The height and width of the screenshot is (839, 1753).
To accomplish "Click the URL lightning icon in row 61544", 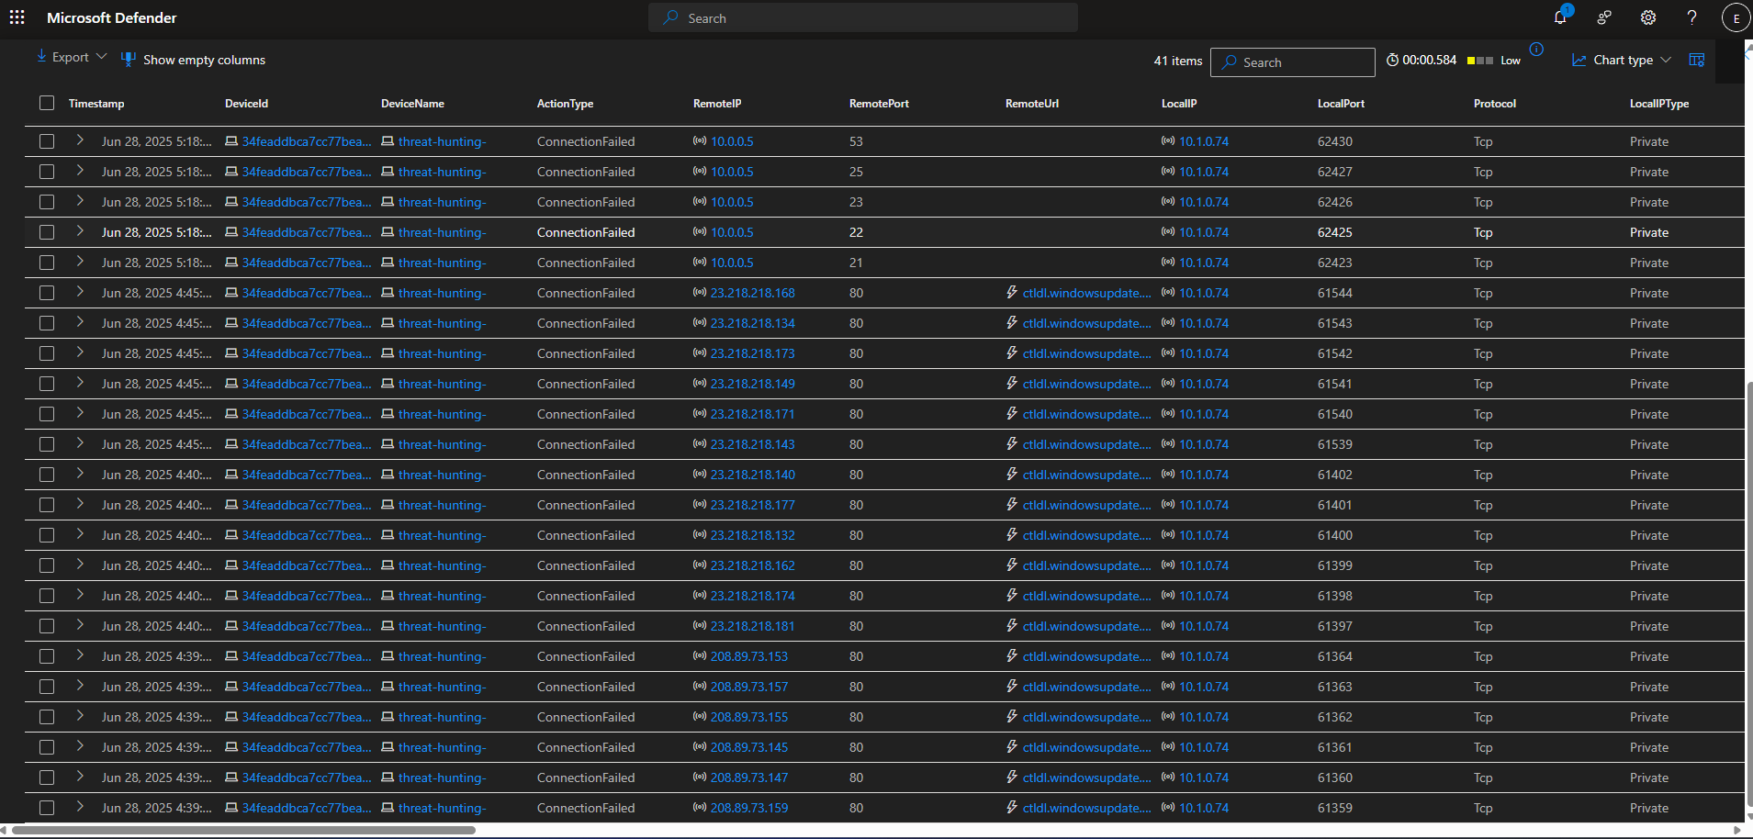I will (x=1012, y=292).
